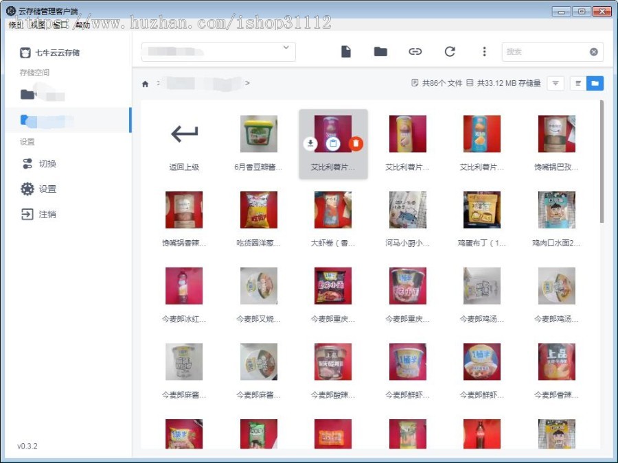618x463 pixels.
Task: Switch to grid thumbnail view
Action: [x=595, y=83]
